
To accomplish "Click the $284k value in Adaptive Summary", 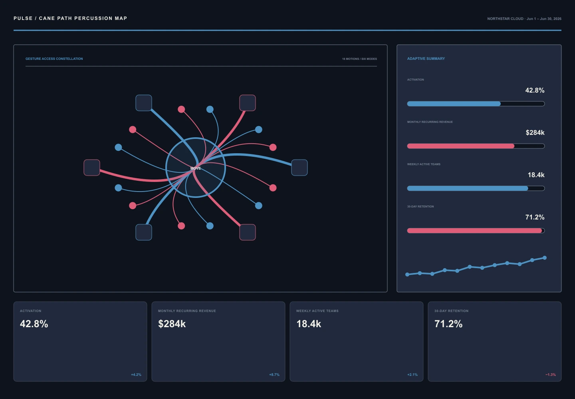I will pyautogui.click(x=535, y=133).
